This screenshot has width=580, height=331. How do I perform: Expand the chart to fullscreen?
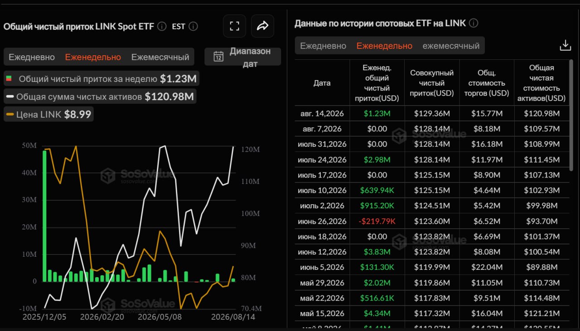click(234, 26)
